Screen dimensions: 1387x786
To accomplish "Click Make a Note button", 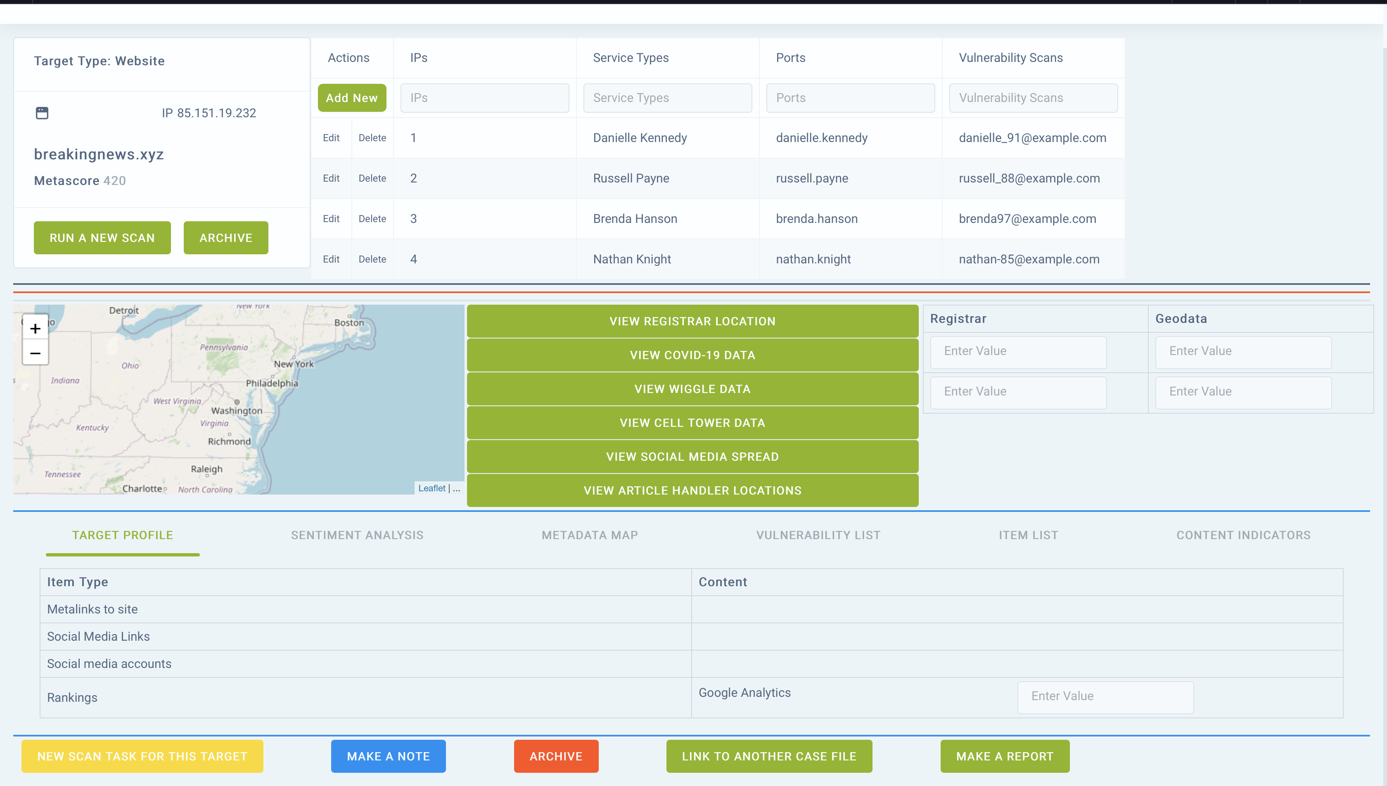I will point(388,756).
